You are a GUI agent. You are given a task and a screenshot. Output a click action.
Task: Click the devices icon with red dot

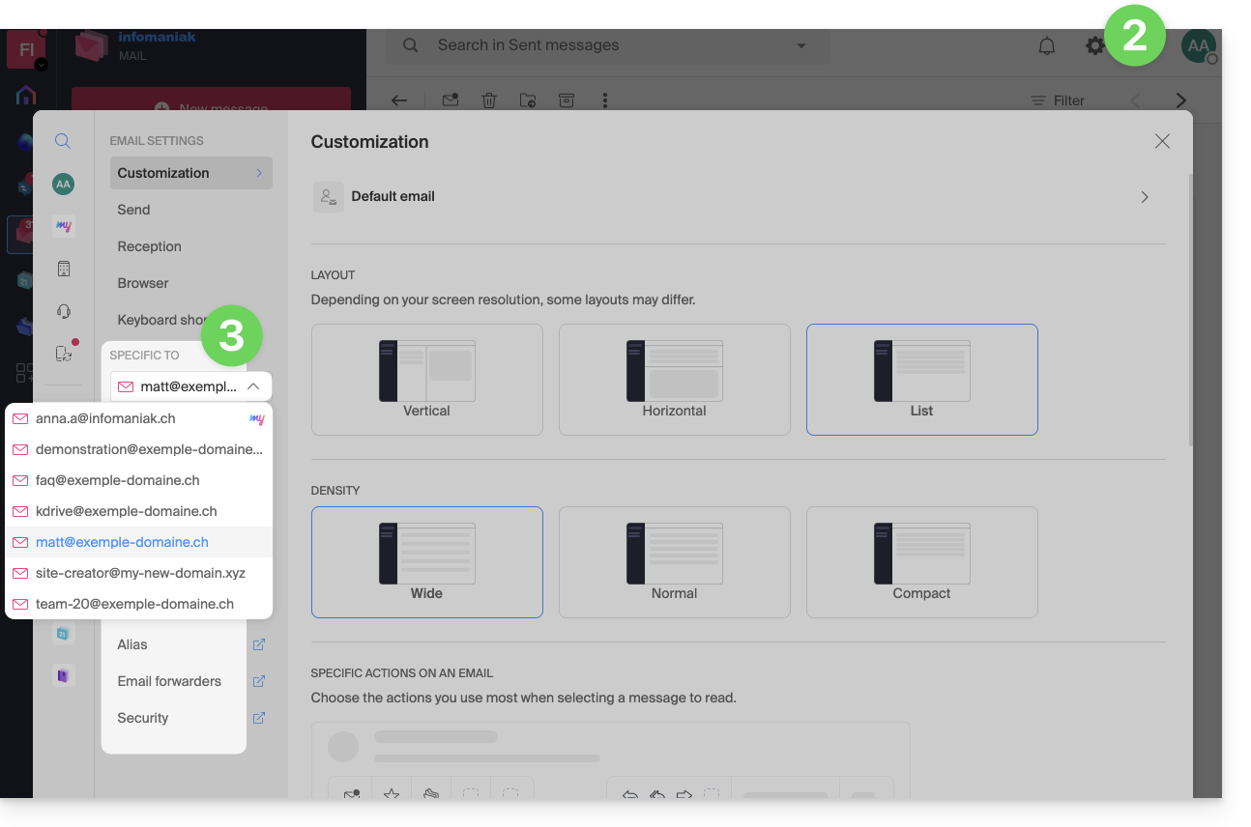[x=64, y=354]
